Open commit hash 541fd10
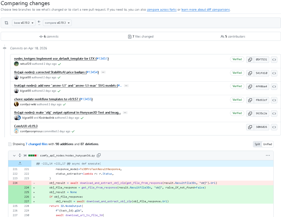This screenshot has height=217, width=281. click(x=261, y=73)
